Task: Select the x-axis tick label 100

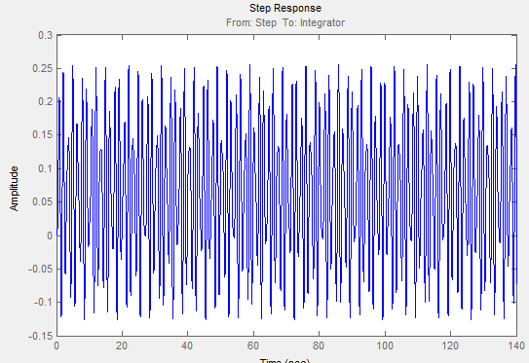Action: click(x=385, y=345)
